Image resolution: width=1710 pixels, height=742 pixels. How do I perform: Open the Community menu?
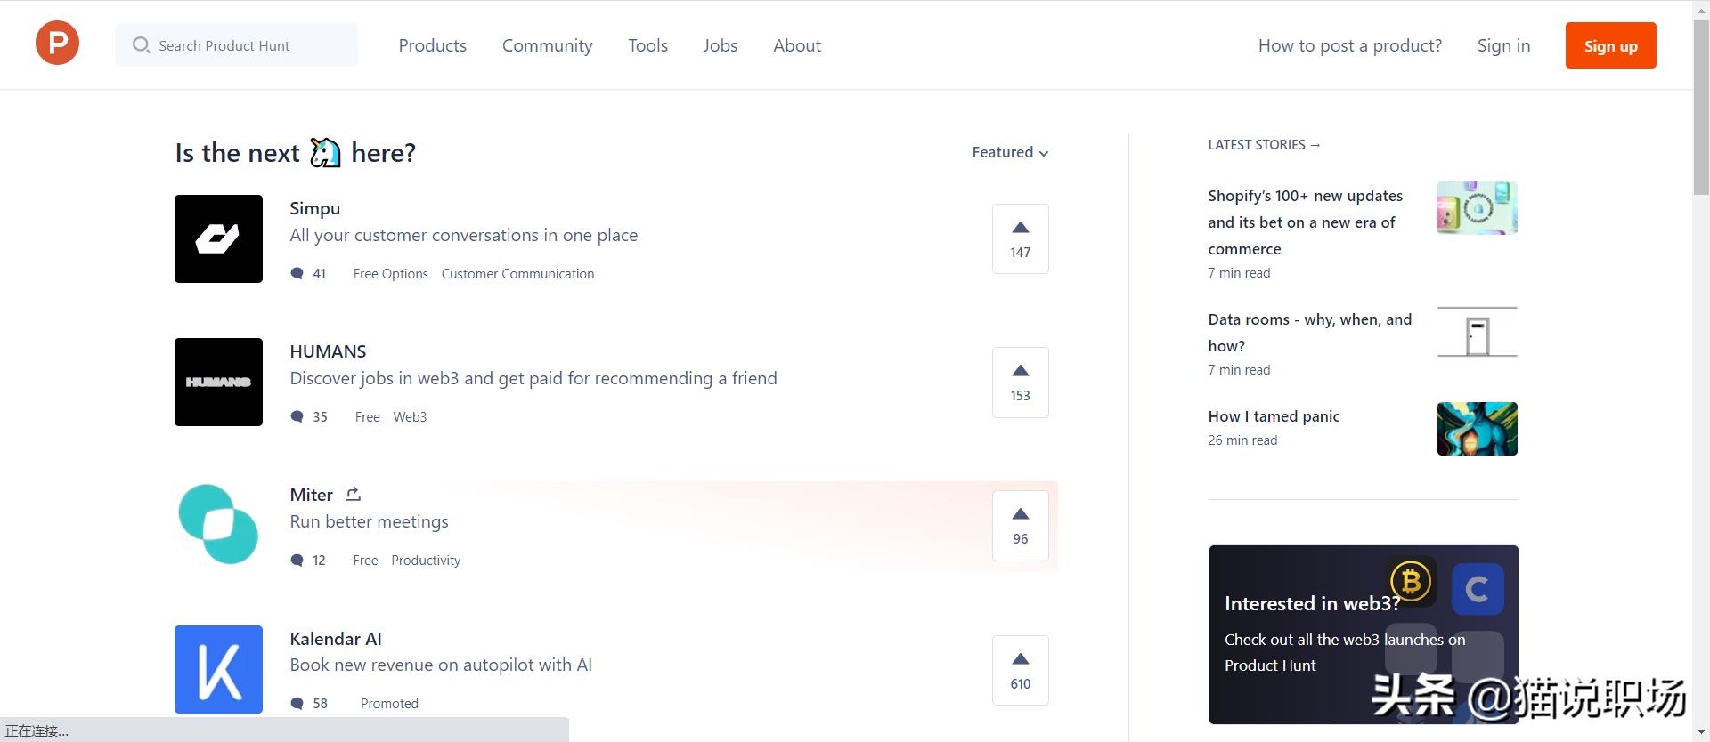click(x=547, y=45)
